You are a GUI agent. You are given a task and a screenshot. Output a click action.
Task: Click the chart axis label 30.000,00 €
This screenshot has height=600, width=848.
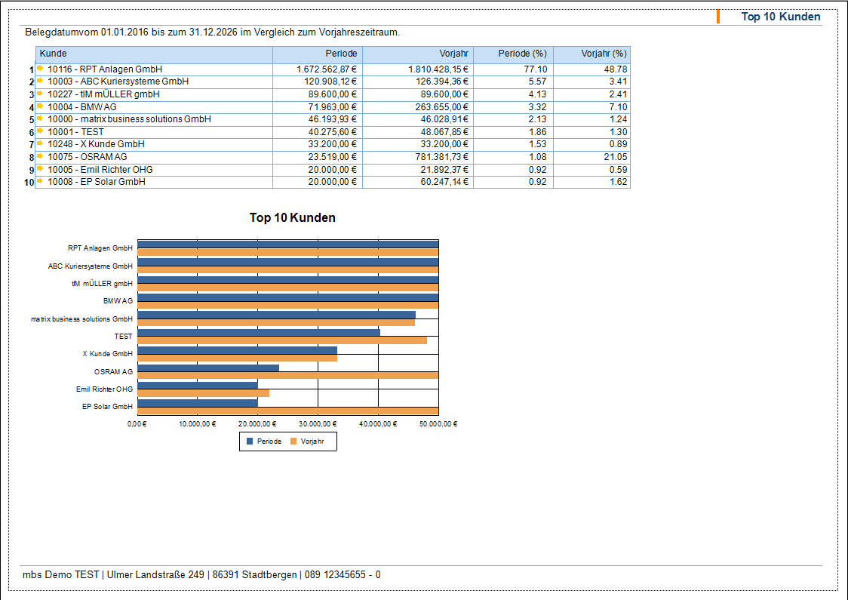(318, 423)
